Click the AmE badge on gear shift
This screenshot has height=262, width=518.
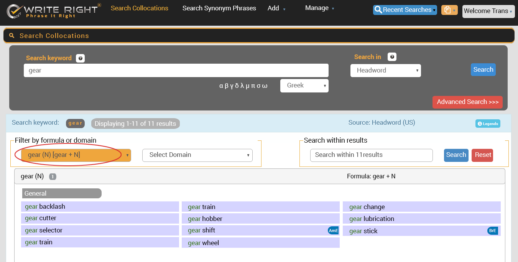(x=333, y=231)
